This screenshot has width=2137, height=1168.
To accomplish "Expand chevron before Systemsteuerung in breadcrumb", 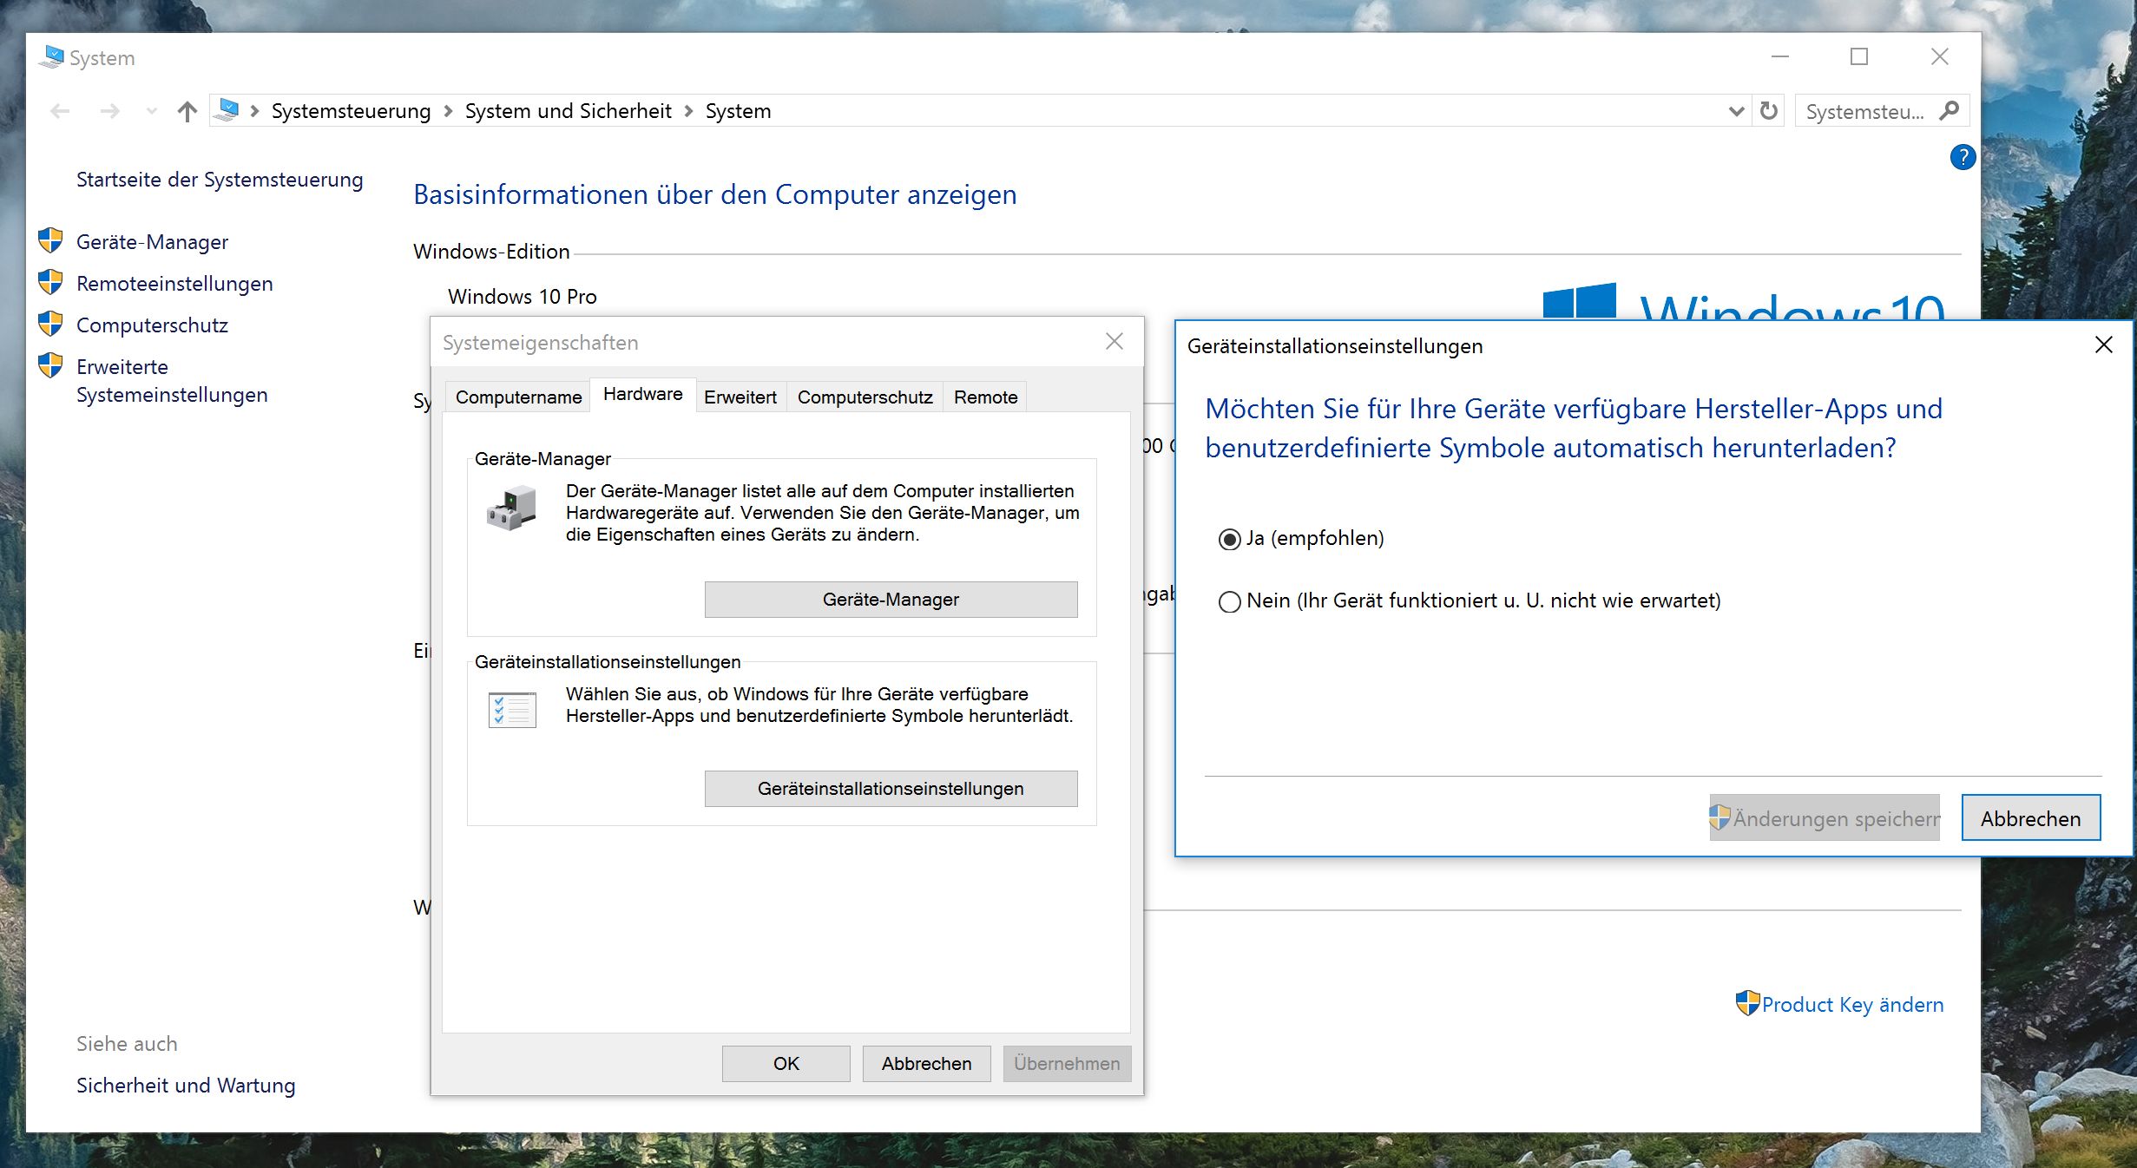I will [255, 111].
